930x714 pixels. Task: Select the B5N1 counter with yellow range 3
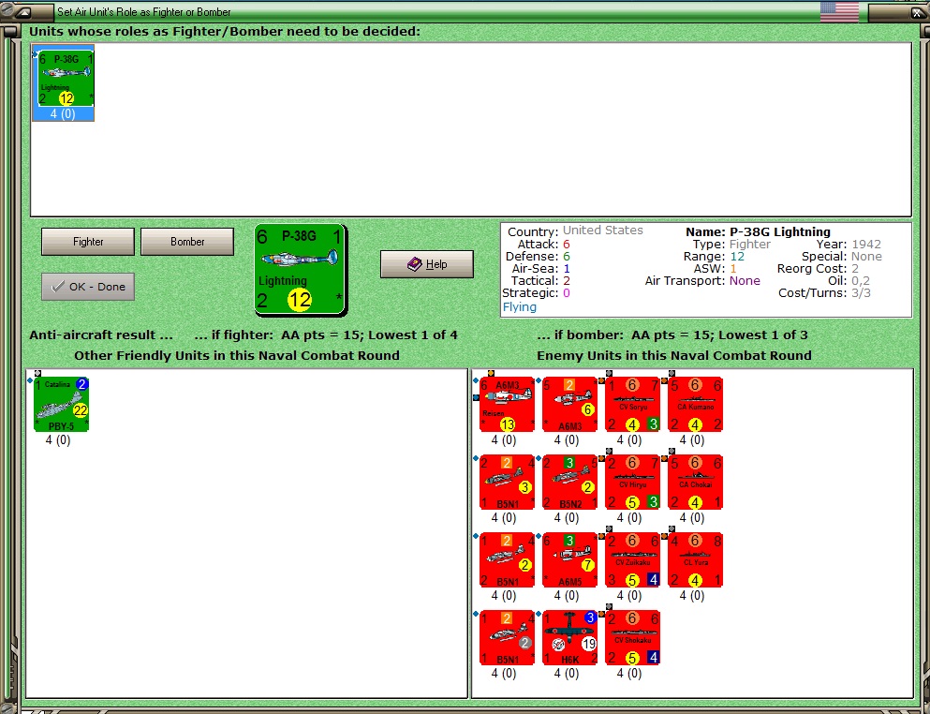pyautogui.click(x=507, y=482)
